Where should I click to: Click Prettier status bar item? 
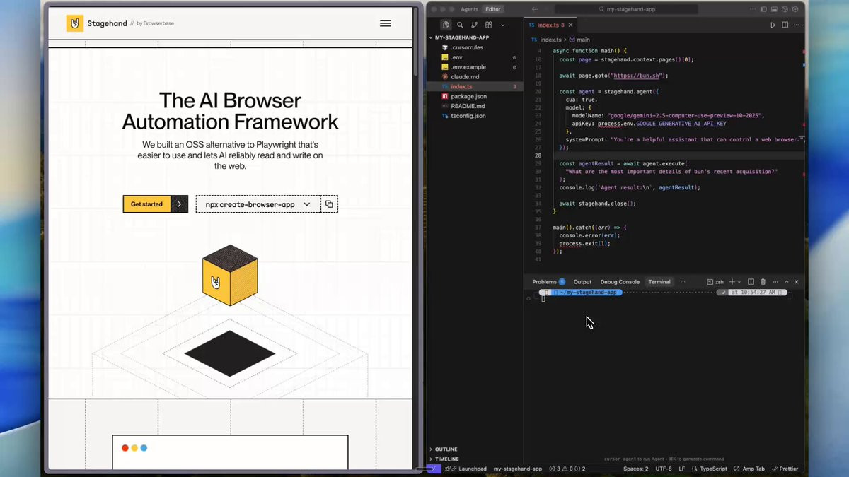click(785, 469)
